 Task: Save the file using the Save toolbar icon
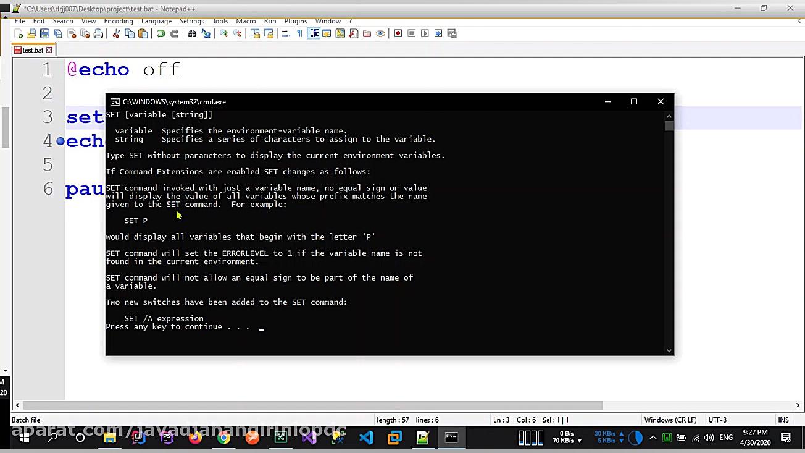tap(45, 33)
